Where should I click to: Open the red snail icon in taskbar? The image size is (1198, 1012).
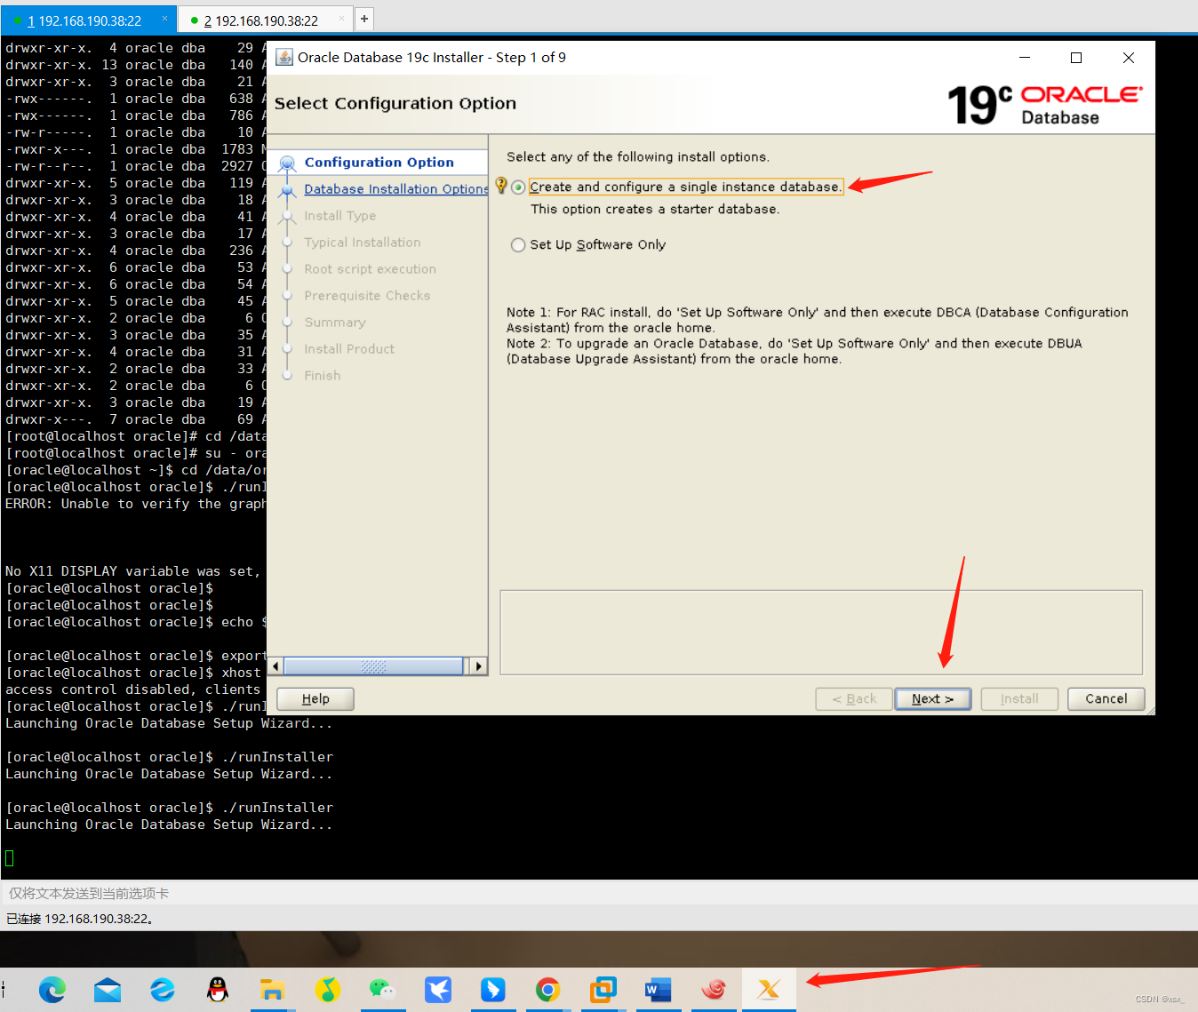[714, 989]
